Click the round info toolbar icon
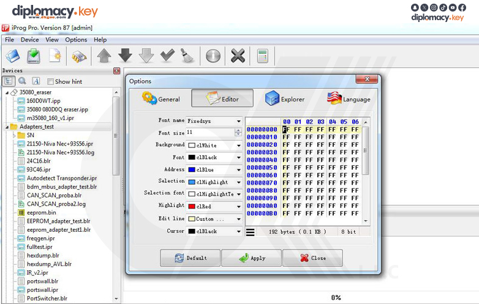This screenshot has height=304, width=479. point(213,56)
